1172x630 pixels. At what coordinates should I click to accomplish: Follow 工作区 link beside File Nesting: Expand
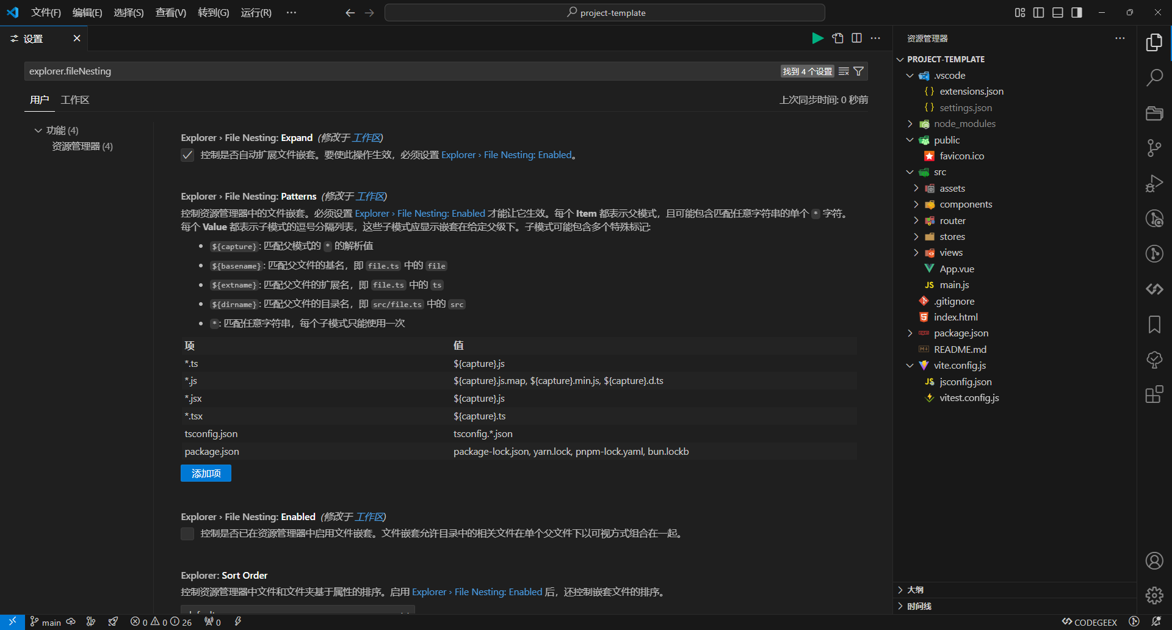click(x=366, y=138)
